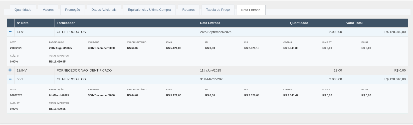Sort by Nº Nota column header
Image resolution: width=413 pixels, height=125 pixels.
35,23
